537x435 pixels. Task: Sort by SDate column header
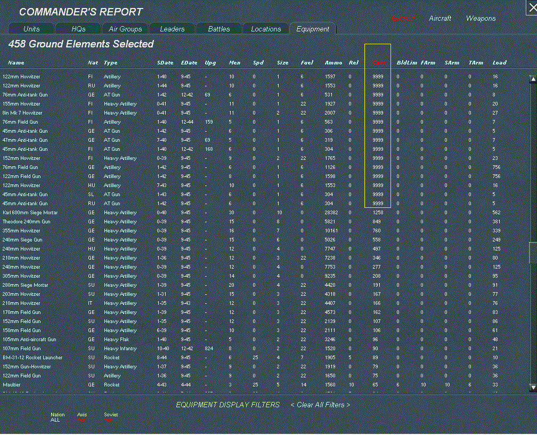point(165,63)
